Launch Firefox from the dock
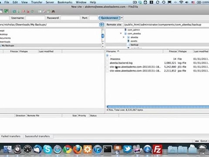The height and width of the screenshot is (157, 209). [78, 149]
